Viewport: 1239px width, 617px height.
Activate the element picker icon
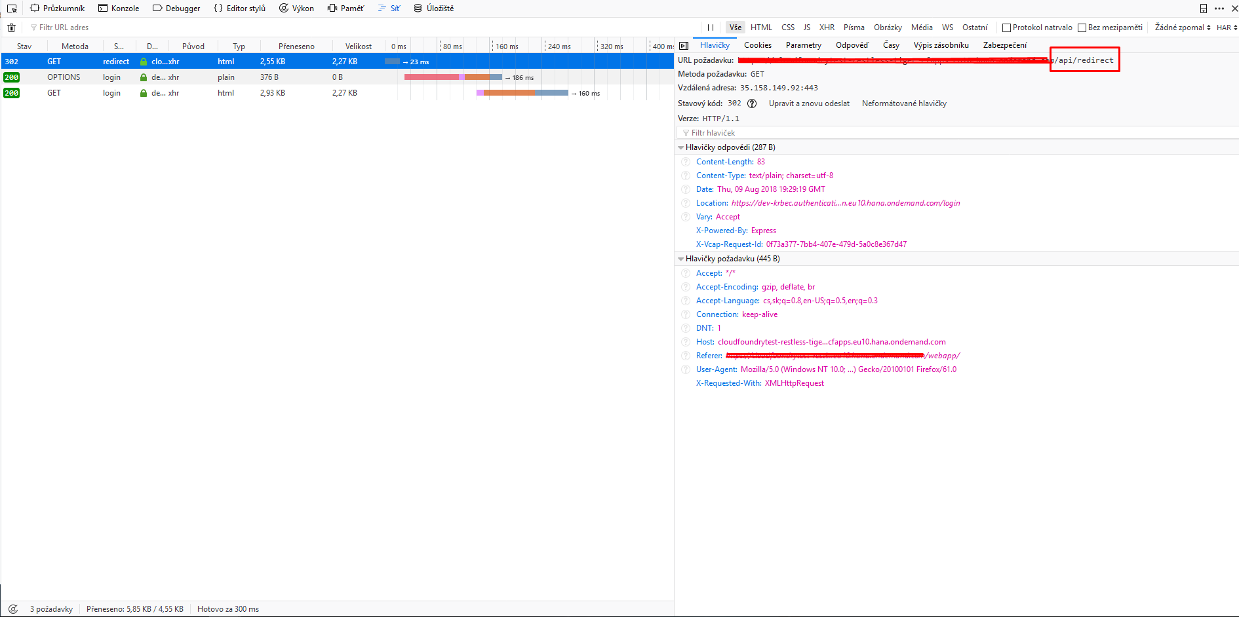tap(12, 9)
